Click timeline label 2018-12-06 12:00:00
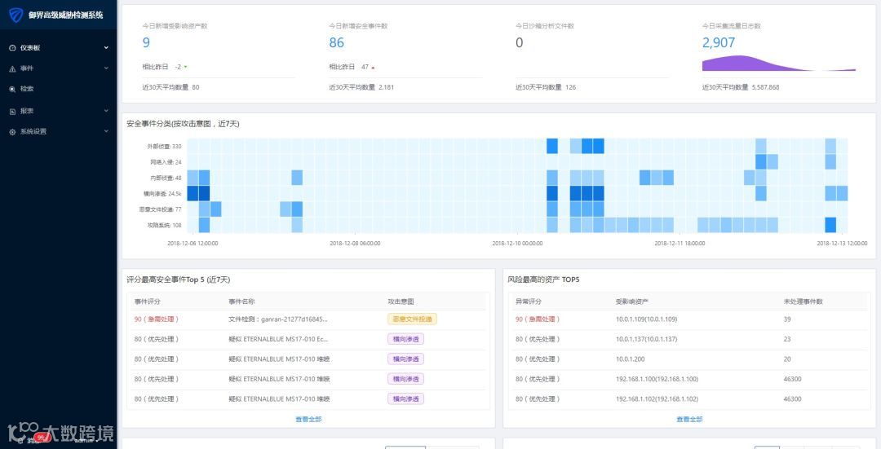The width and height of the screenshot is (881, 449). pyautogui.click(x=193, y=244)
